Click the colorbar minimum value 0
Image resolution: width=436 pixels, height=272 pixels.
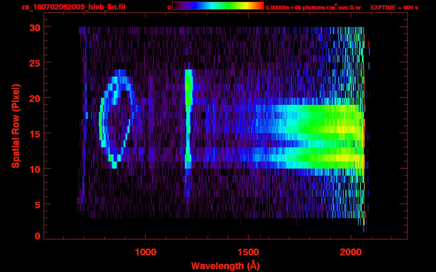click(x=169, y=7)
